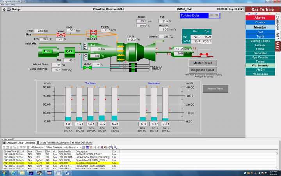Open the Unfiltered filter dropdown

coord(72,147)
